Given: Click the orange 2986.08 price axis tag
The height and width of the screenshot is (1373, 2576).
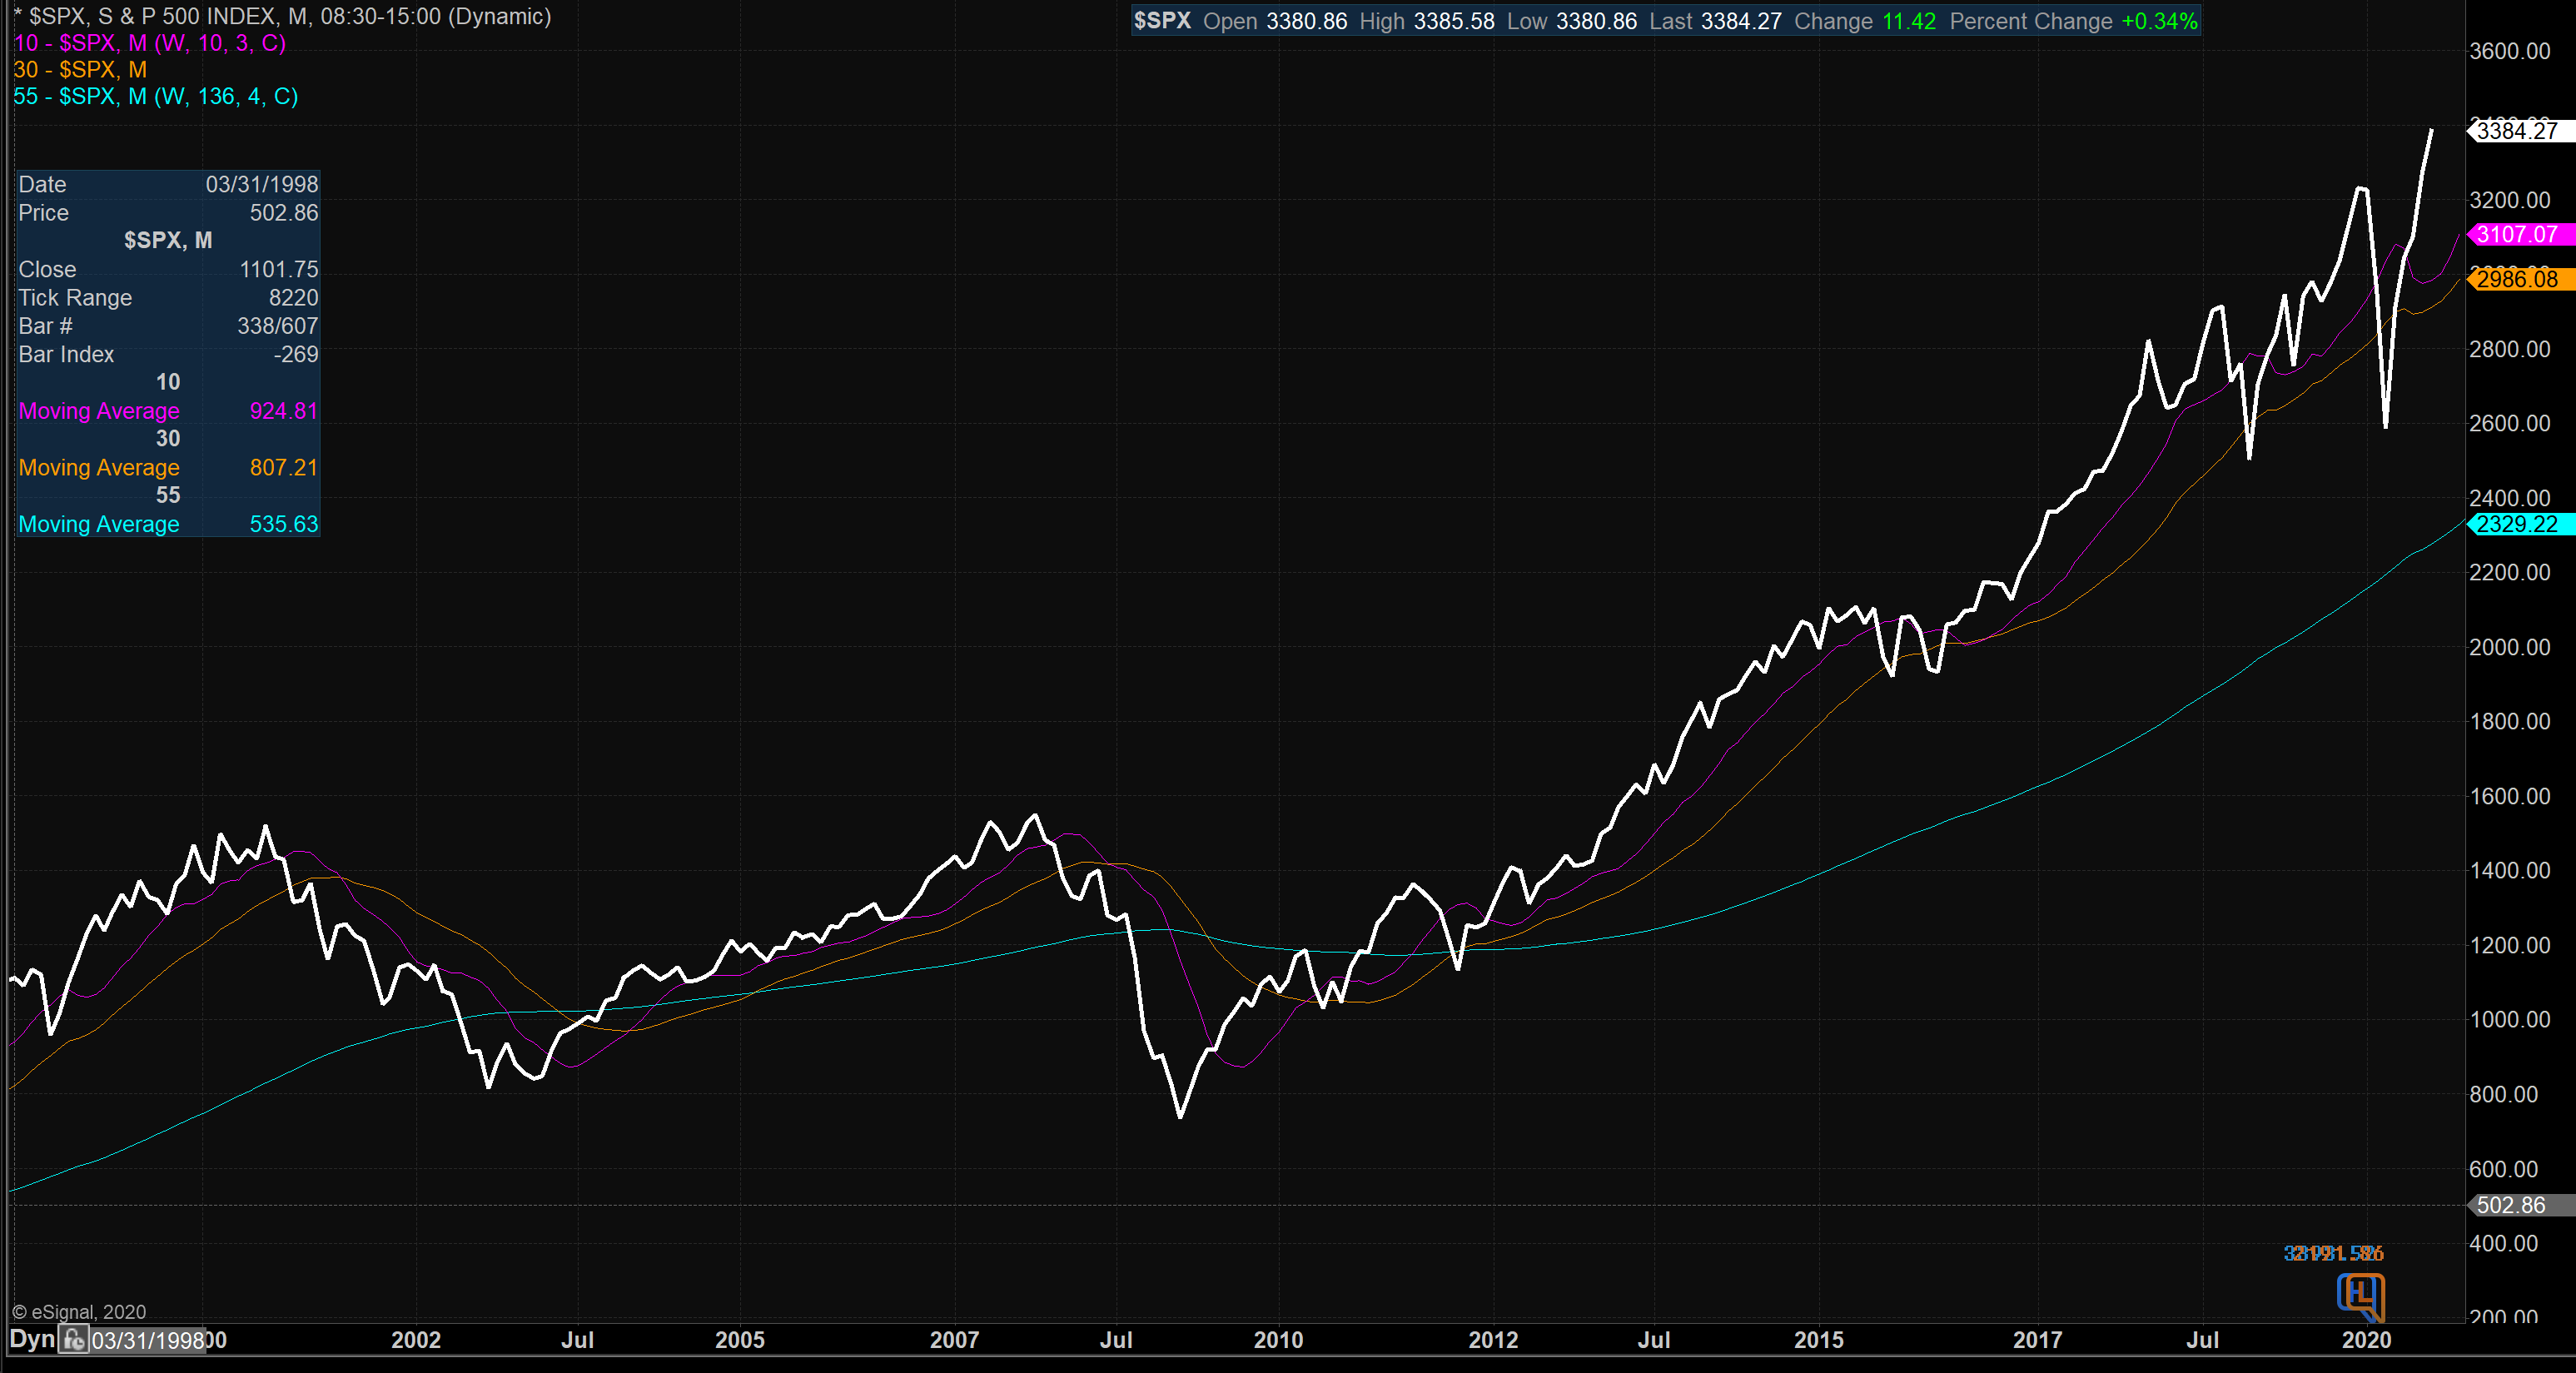Looking at the screenshot, I should tap(2519, 280).
